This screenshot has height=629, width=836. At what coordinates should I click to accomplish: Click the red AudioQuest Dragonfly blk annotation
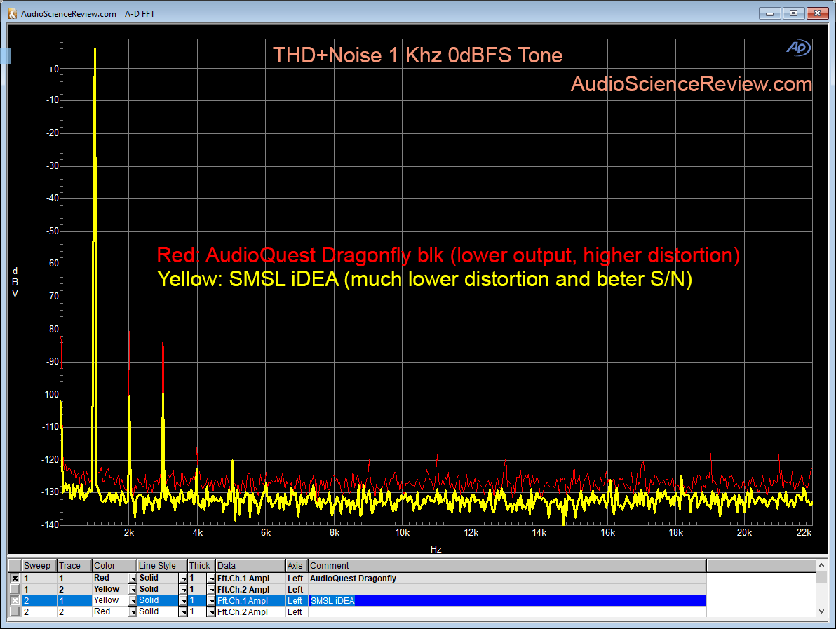tap(448, 255)
